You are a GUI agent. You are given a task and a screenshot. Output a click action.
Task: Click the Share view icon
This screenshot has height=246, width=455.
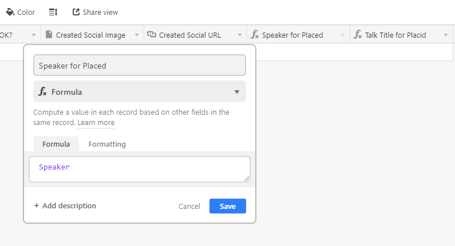click(x=76, y=12)
